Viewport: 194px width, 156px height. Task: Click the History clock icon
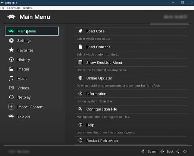click(x=11, y=59)
